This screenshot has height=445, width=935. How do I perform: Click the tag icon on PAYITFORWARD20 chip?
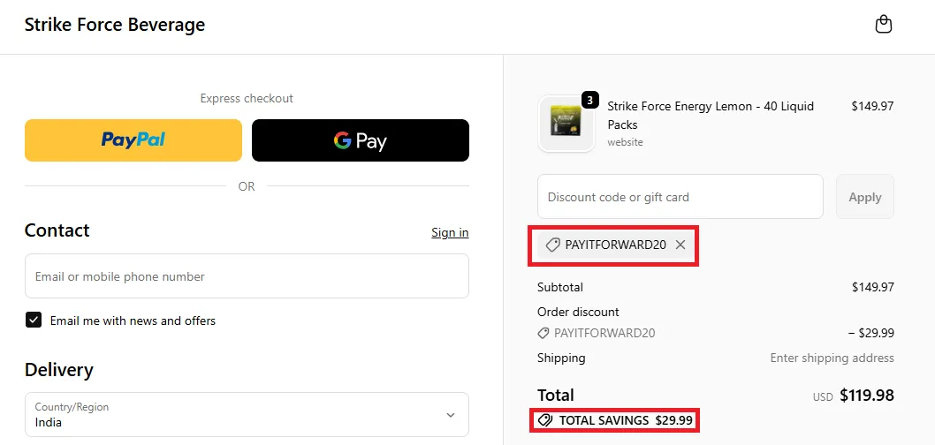tap(552, 245)
